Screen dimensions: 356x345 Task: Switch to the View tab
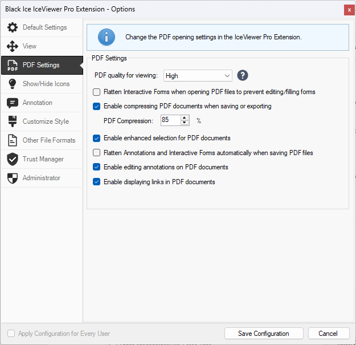(x=42, y=46)
